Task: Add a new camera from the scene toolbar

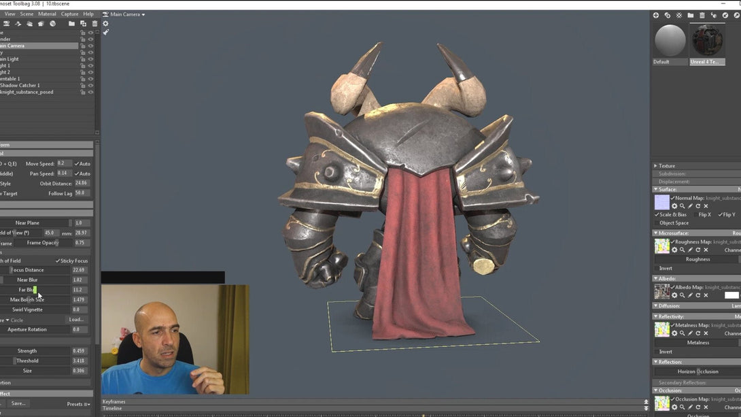Action: coord(7,24)
